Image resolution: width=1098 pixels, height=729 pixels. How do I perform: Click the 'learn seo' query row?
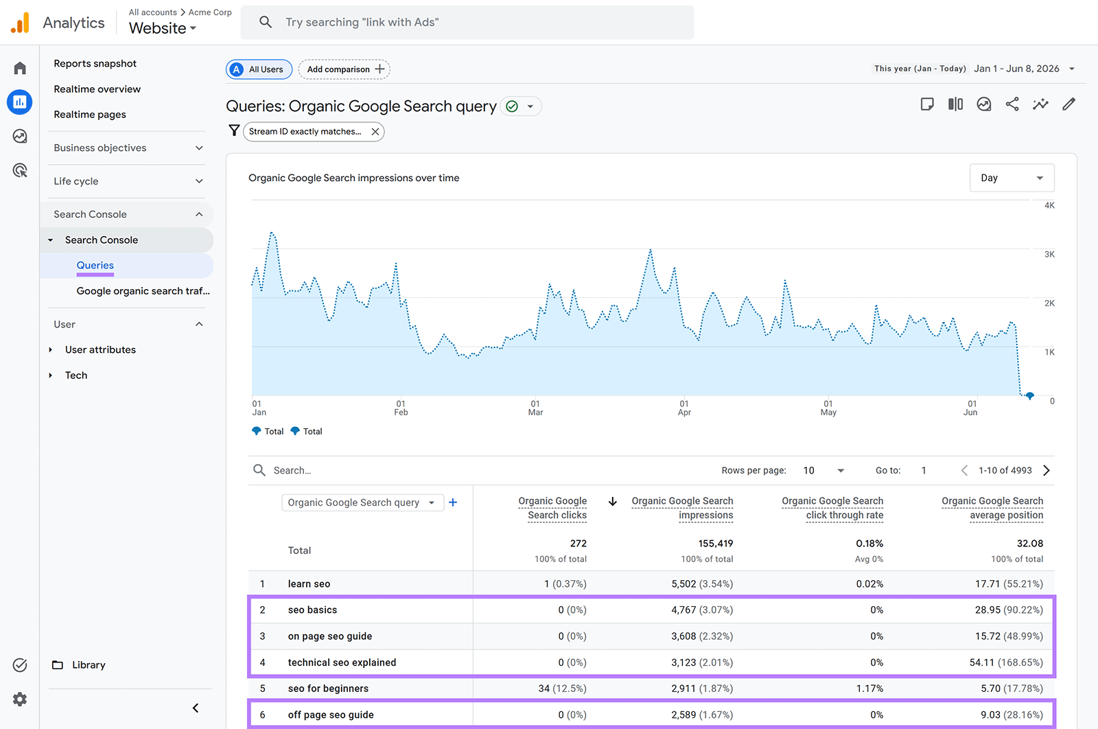click(651, 584)
